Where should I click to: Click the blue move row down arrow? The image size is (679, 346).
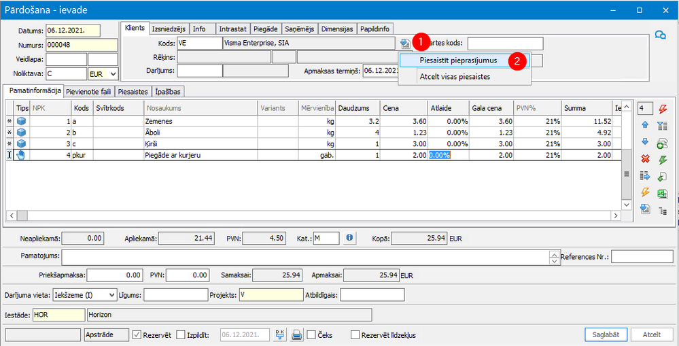(645, 141)
